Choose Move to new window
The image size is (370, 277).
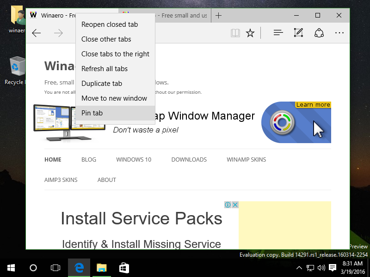[114, 98]
